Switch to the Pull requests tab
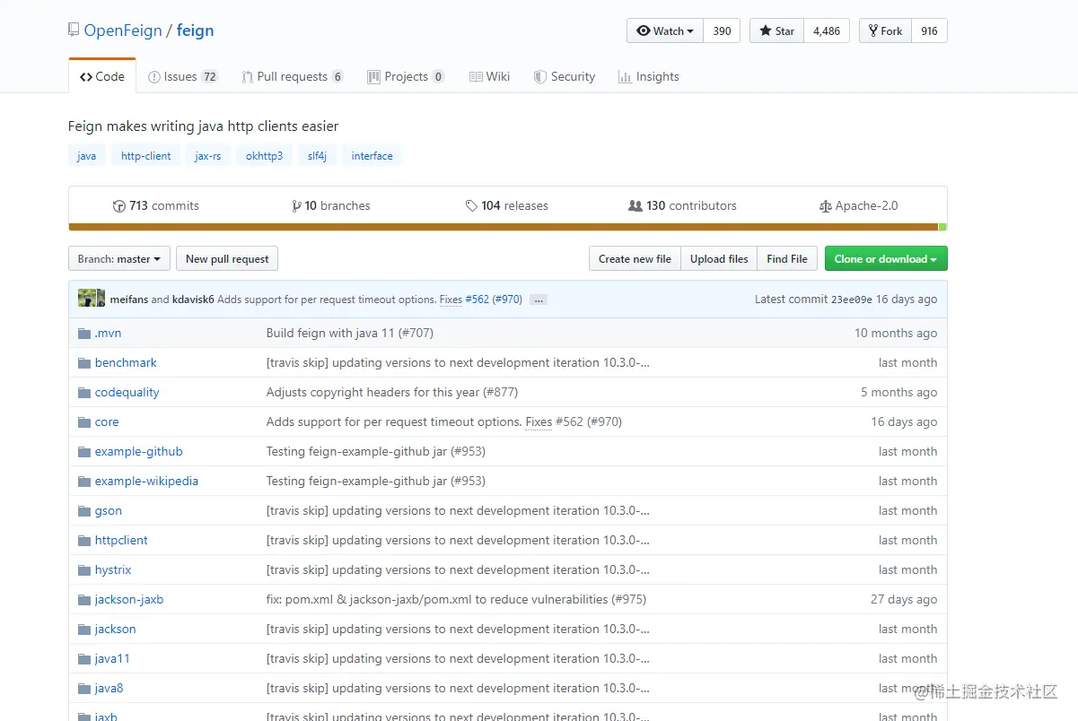Image resolution: width=1078 pixels, height=721 pixels. [x=293, y=76]
